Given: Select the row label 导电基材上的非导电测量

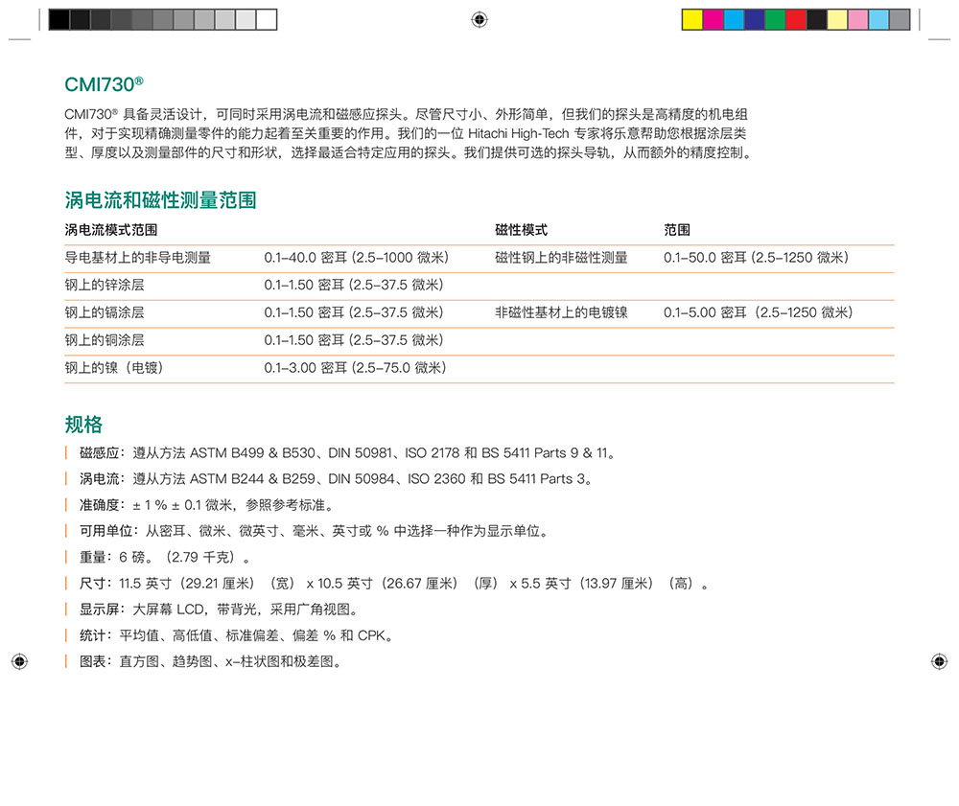Looking at the screenshot, I should 137,258.
